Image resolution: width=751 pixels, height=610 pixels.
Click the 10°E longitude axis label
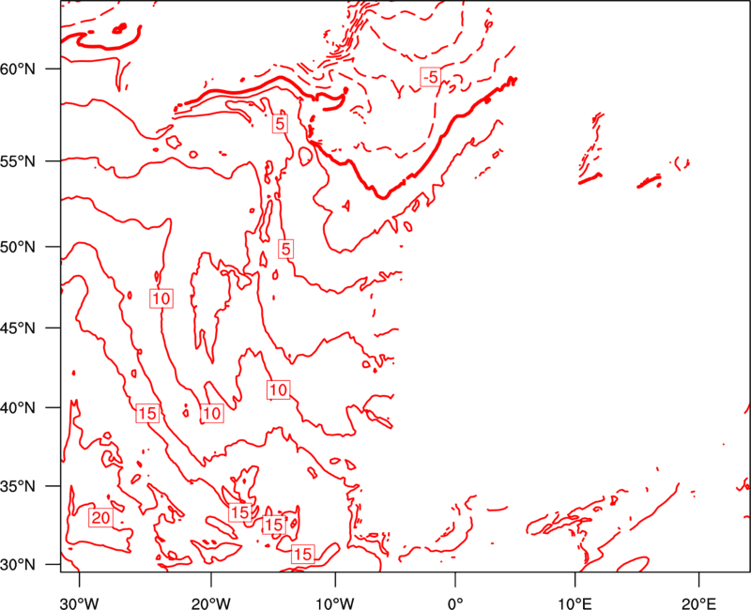575,602
